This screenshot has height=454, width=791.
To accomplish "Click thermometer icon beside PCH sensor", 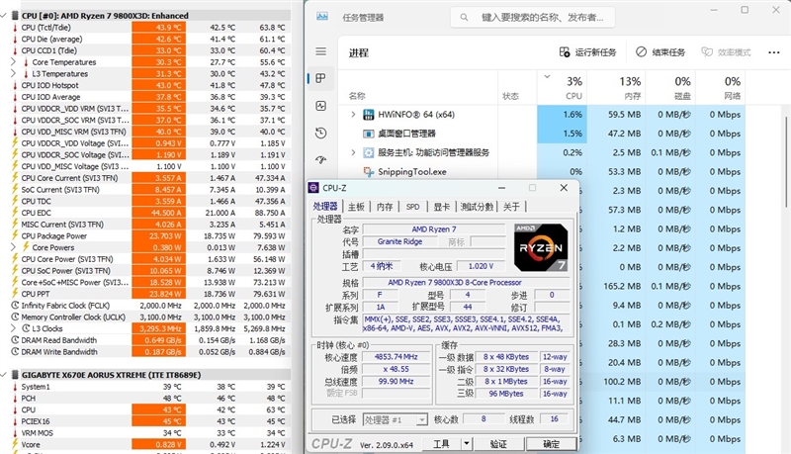I will [x=15, y=398].
